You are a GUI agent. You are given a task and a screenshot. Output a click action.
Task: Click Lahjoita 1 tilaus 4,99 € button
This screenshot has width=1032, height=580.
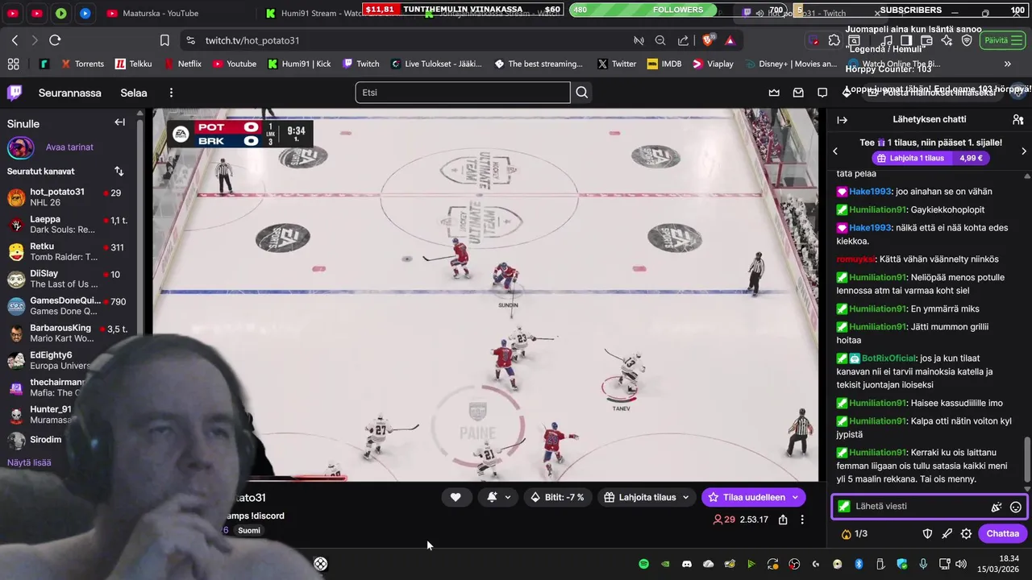[x=930, y=159]
